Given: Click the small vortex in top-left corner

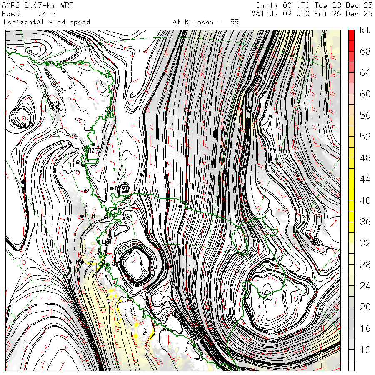Looking at the screenshot, I should pos(32,51).
